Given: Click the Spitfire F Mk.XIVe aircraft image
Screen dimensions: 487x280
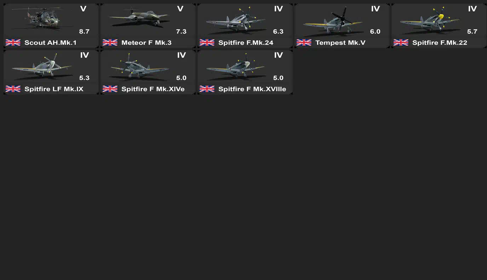Looking at the screenshot, I should click(139, 67).
